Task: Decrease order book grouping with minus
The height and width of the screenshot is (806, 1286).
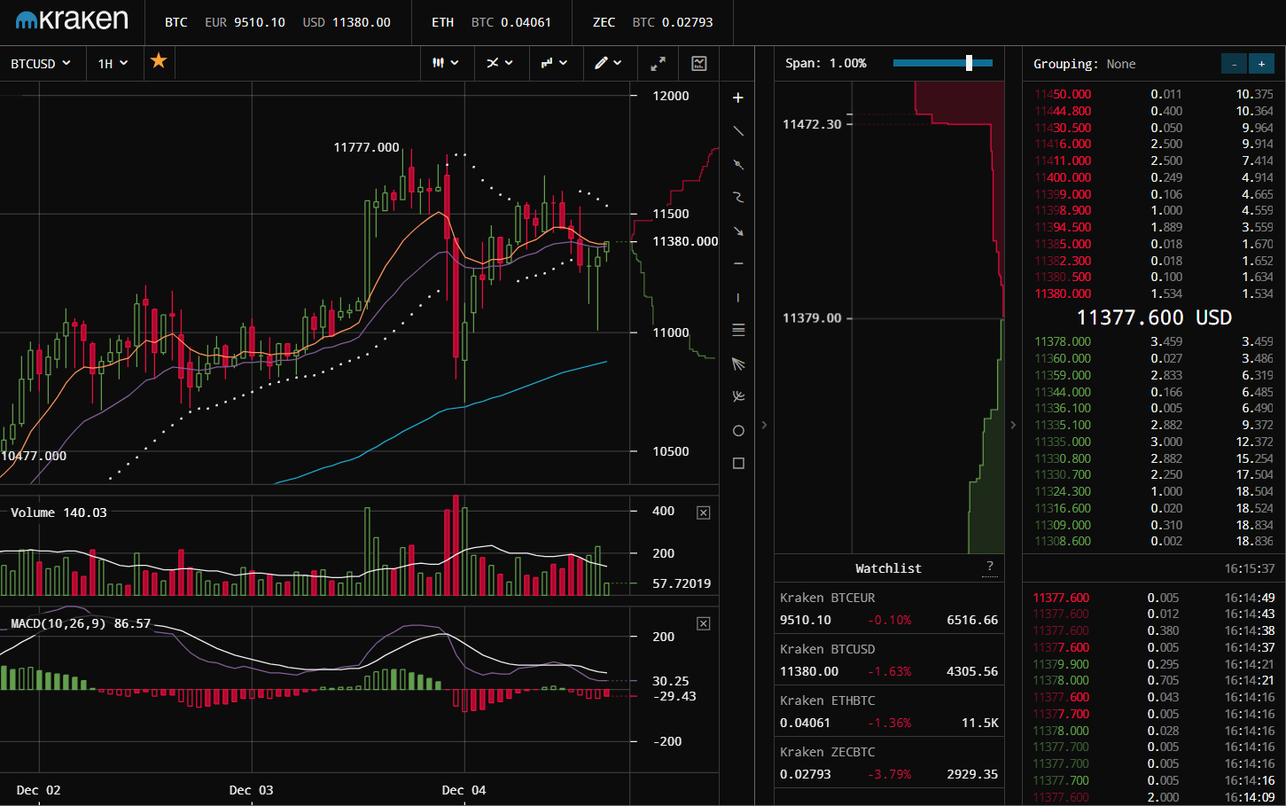Action: [1234, 64]
